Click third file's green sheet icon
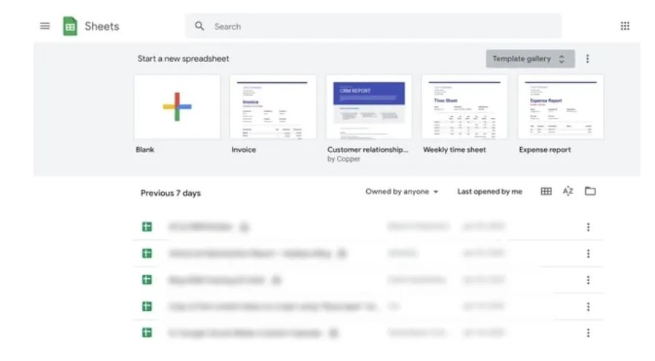 (147, 279)
